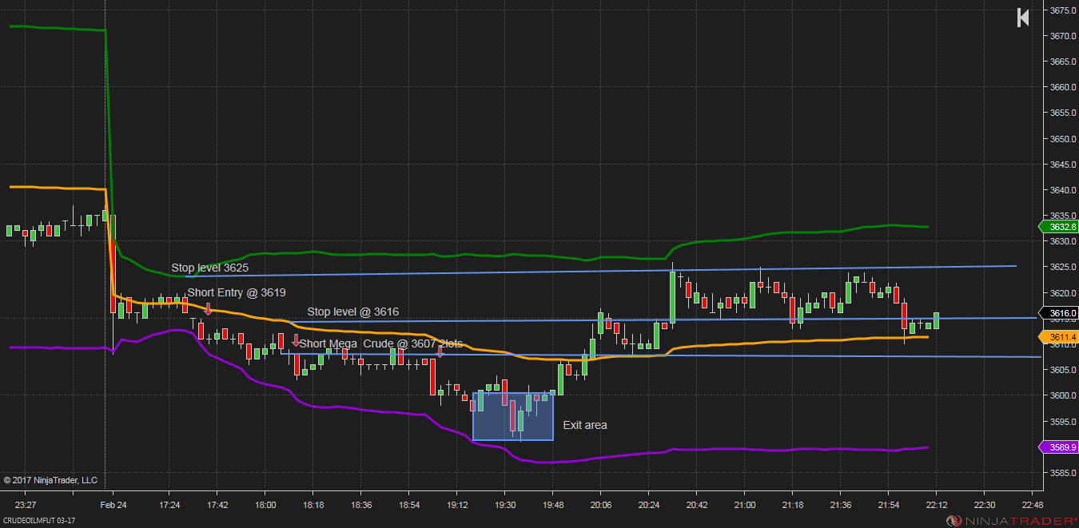Click the 21:36 time axis label
Screen dimensions: 1079x528
[x=841, y=505]
